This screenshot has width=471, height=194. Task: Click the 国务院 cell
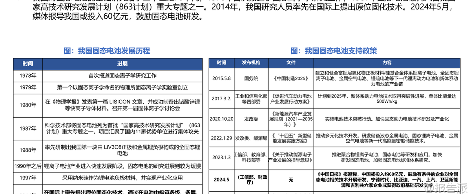[251, 78]
